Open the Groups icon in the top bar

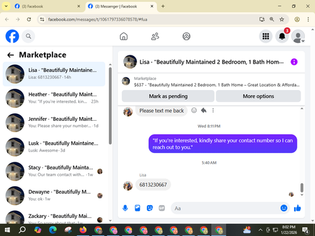click(186, 37)
